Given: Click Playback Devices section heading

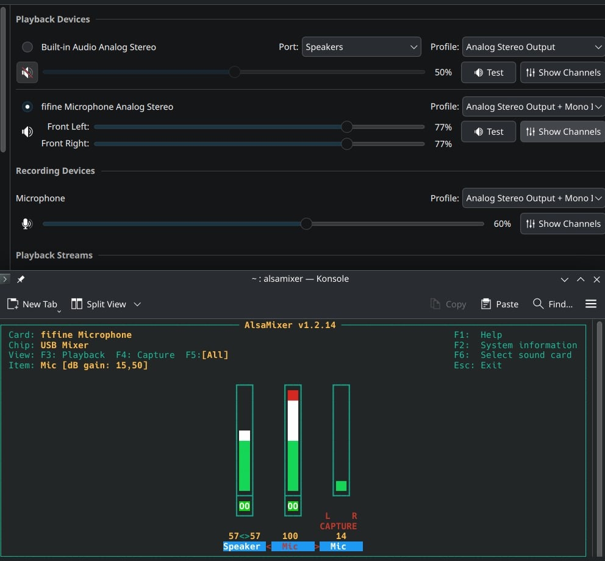Looking at the screenshot, I should (x=53, y=20).
